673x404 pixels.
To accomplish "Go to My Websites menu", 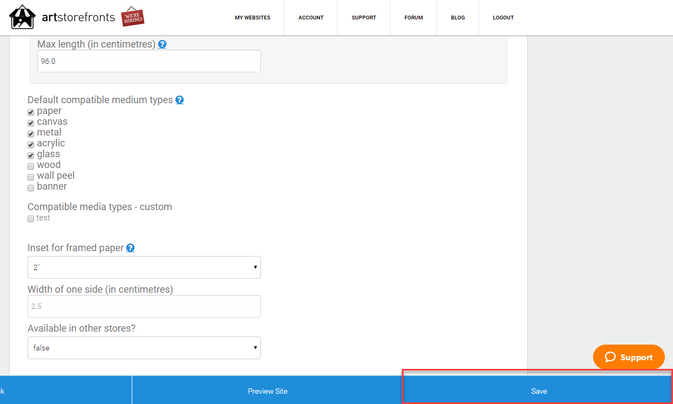I will (x=252, y=18).
